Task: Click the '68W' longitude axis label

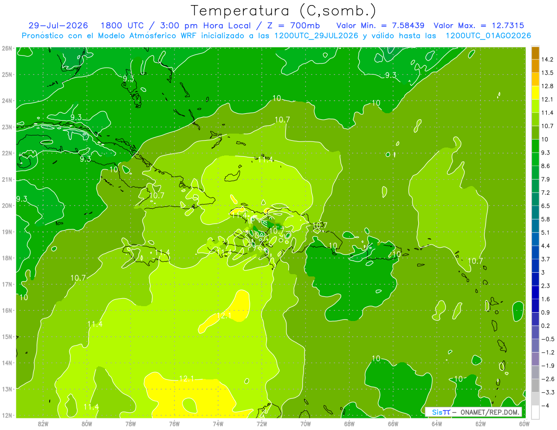Action: point(349,424)
